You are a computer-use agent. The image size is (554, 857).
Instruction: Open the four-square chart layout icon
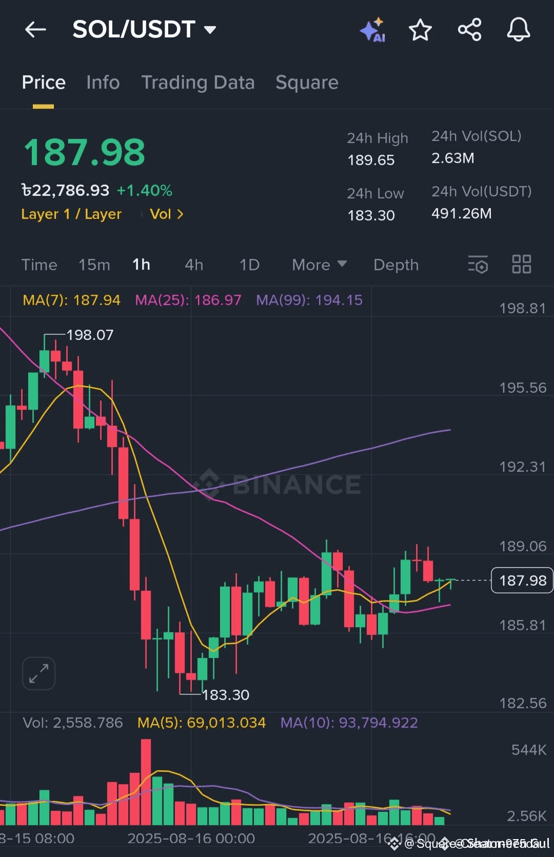click(522, 264)
